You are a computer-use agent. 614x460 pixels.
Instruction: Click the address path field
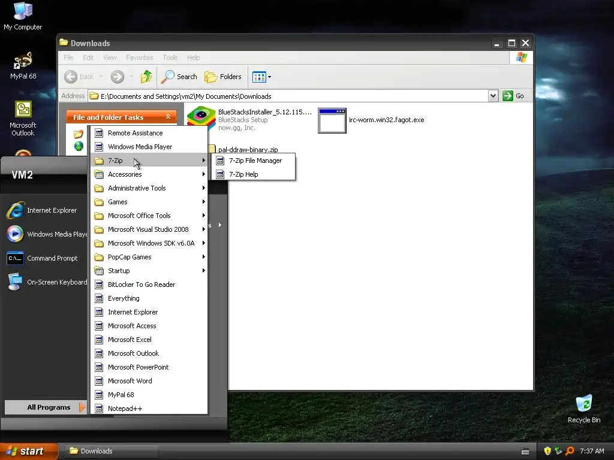(x=288, y=96)
